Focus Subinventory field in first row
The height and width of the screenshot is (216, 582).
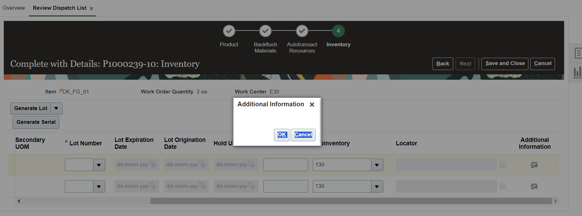pyautogui.click(x=342, y=165)
